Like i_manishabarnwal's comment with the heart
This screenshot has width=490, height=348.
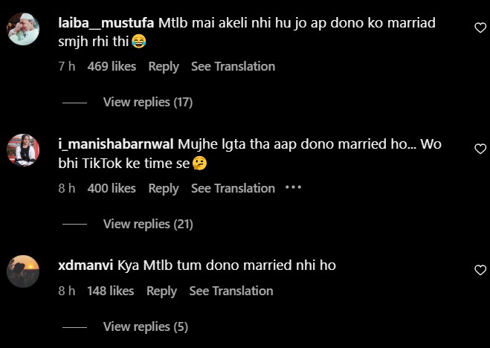click(480, 149)
